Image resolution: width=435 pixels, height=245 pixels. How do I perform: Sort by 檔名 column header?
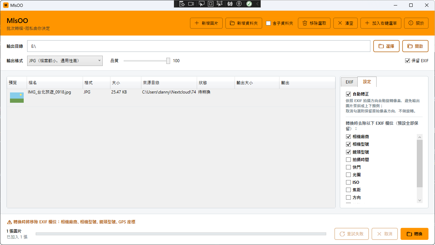coord(55,83)
